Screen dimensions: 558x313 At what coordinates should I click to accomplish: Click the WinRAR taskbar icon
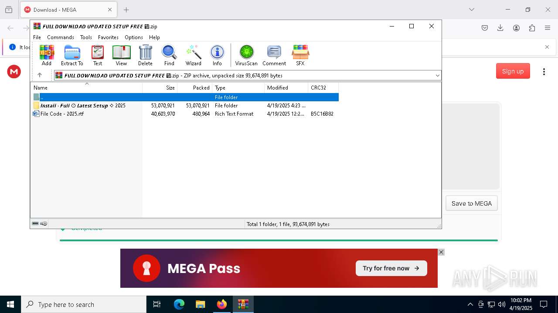coord(243,304)
